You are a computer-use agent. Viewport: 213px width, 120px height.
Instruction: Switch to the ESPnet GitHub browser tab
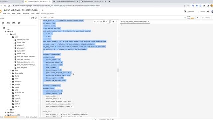93,1
